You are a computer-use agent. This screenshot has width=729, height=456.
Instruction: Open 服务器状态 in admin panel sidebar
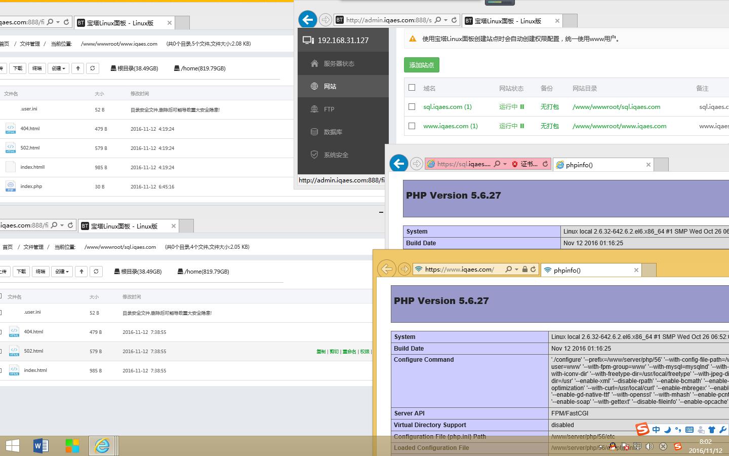click(x=343, y=63)
